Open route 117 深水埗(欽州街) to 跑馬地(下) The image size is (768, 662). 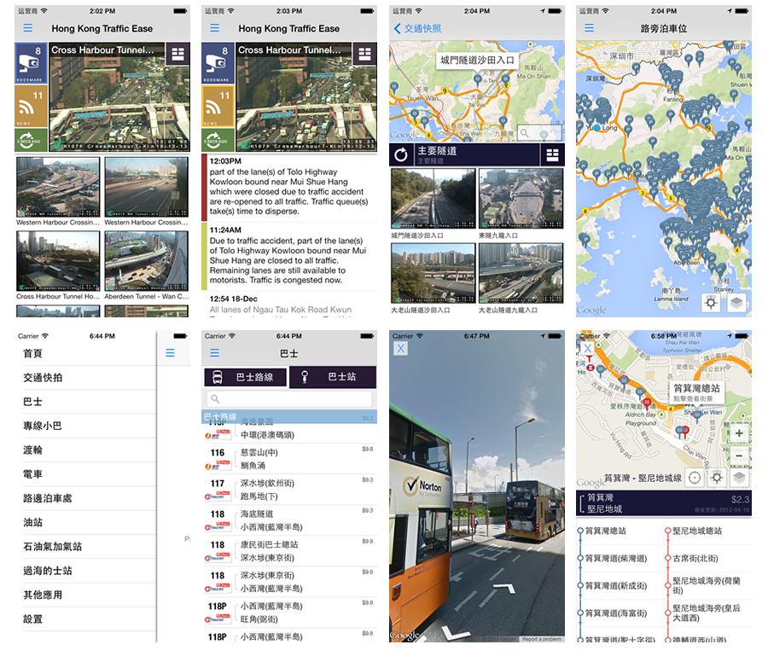tap(289, 490)
